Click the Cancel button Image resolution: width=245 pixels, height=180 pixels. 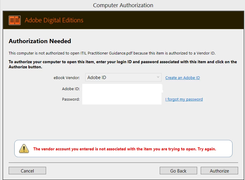pos(27,171)
